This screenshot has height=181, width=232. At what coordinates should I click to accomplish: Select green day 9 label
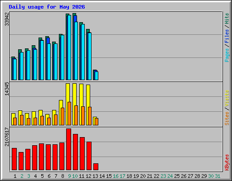69,176
